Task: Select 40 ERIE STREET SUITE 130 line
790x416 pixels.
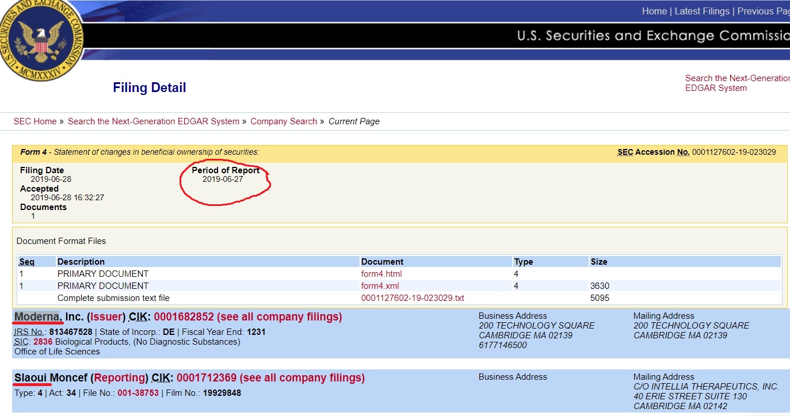Action: coord(690,396)
